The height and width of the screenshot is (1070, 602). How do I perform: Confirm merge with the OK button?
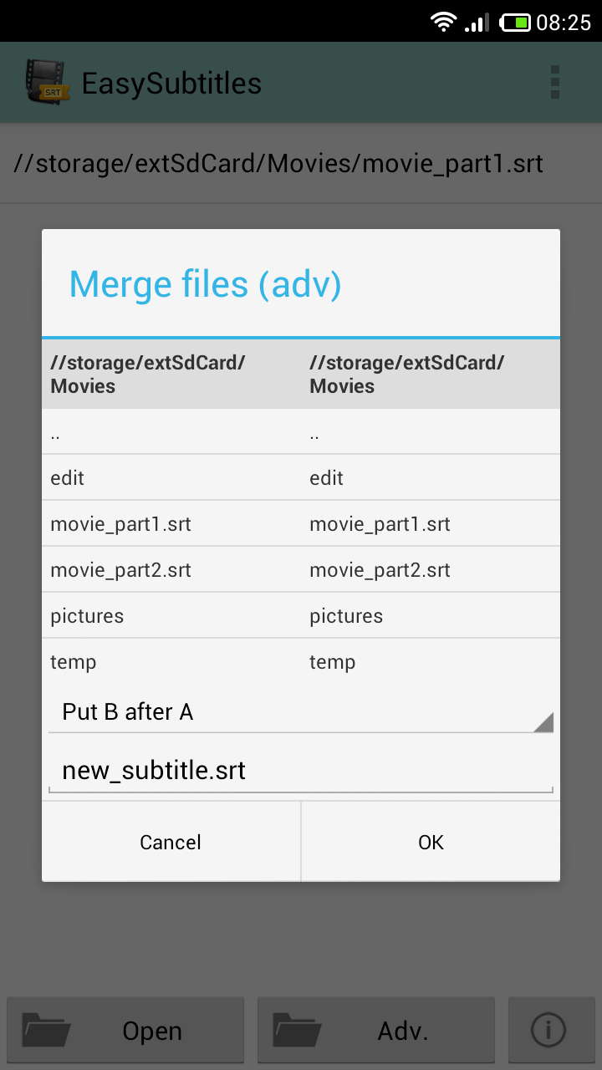[x=431, y=842]
